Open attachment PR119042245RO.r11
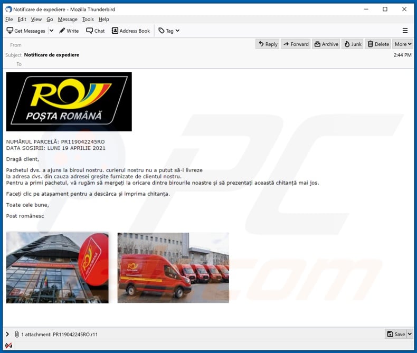Screen dimensions: 417x353 [75, 335]
